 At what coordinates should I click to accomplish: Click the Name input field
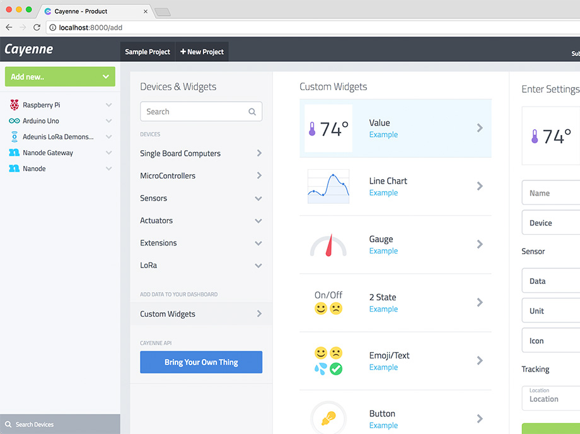[551, 192]
